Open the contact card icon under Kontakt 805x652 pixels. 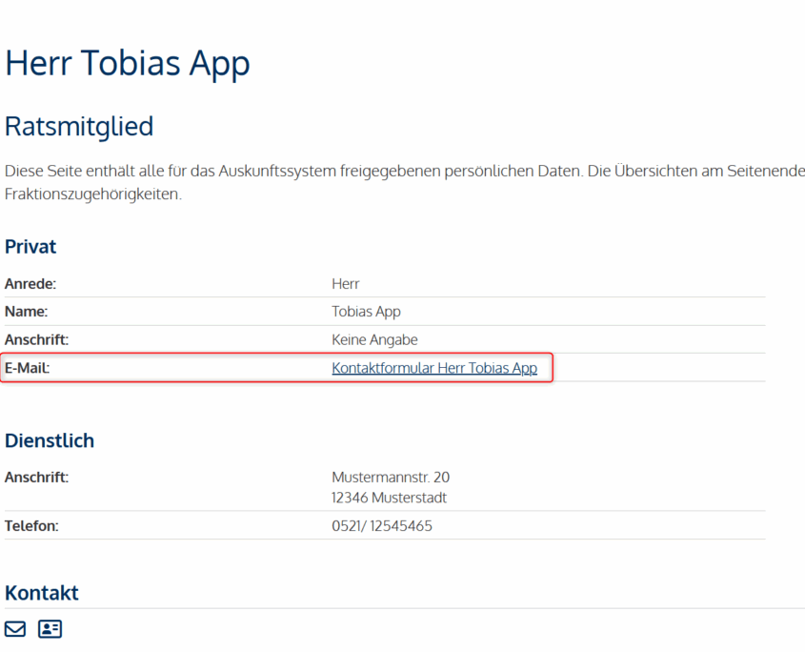(x=50, y=629)
